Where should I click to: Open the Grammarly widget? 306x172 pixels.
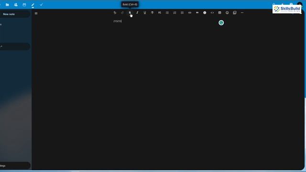tap(221, 23)
